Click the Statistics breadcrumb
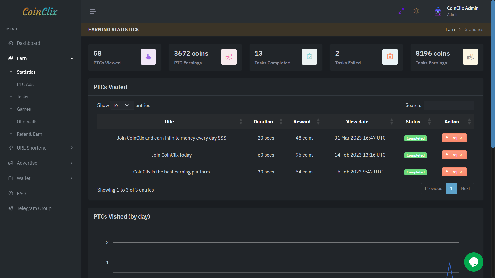 pyautogui.click(x=474, y=29)
